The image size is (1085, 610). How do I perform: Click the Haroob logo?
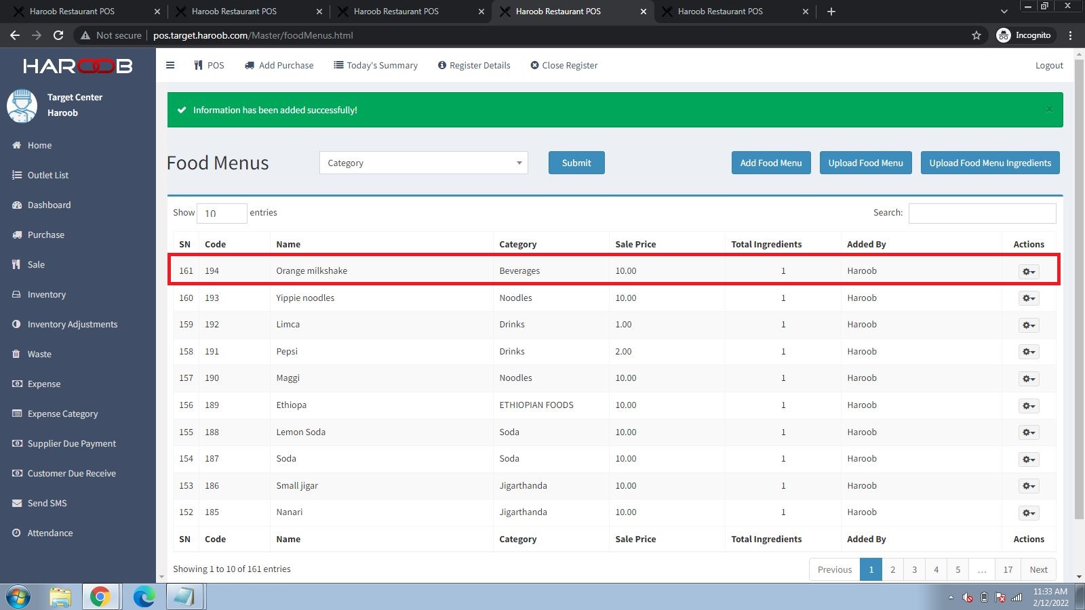78,66
